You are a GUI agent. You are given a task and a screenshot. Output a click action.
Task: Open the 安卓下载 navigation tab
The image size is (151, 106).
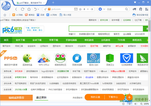pos(37,40)
